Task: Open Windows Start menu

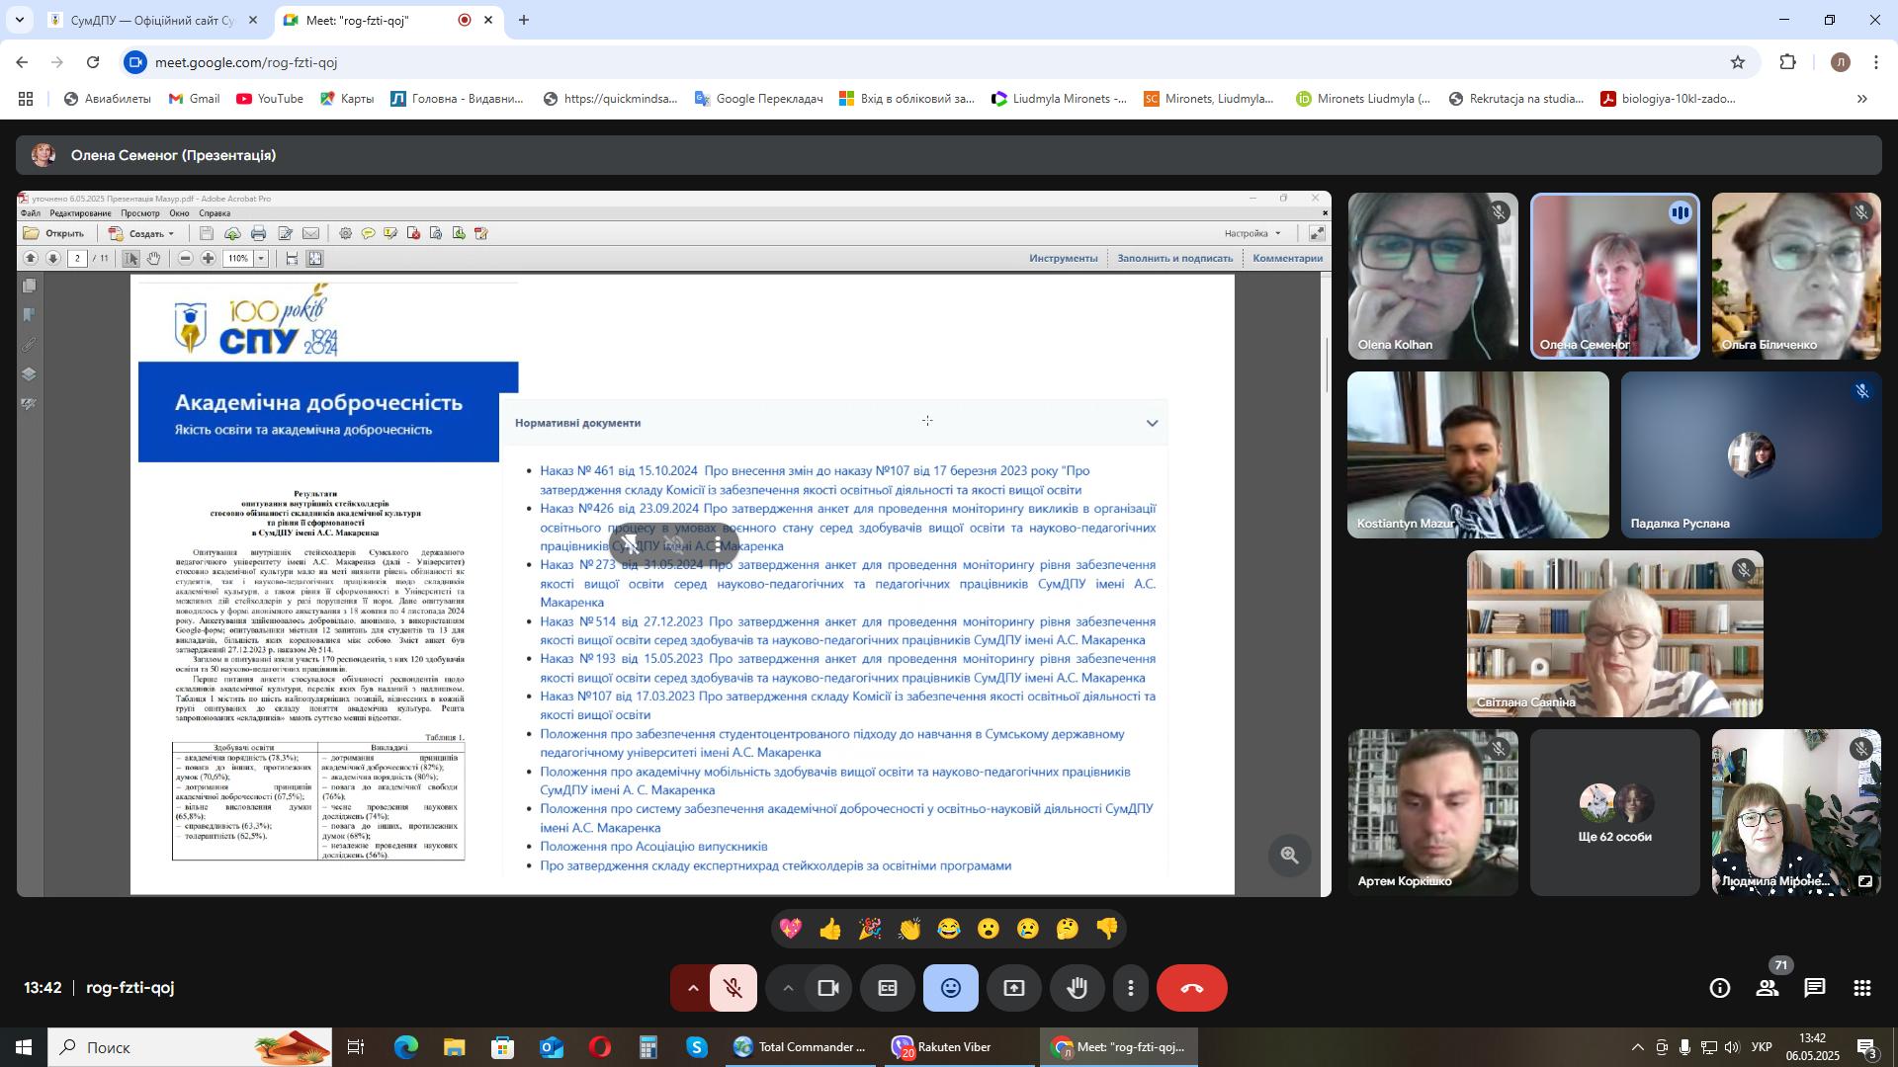Action: pos(24,1047)
